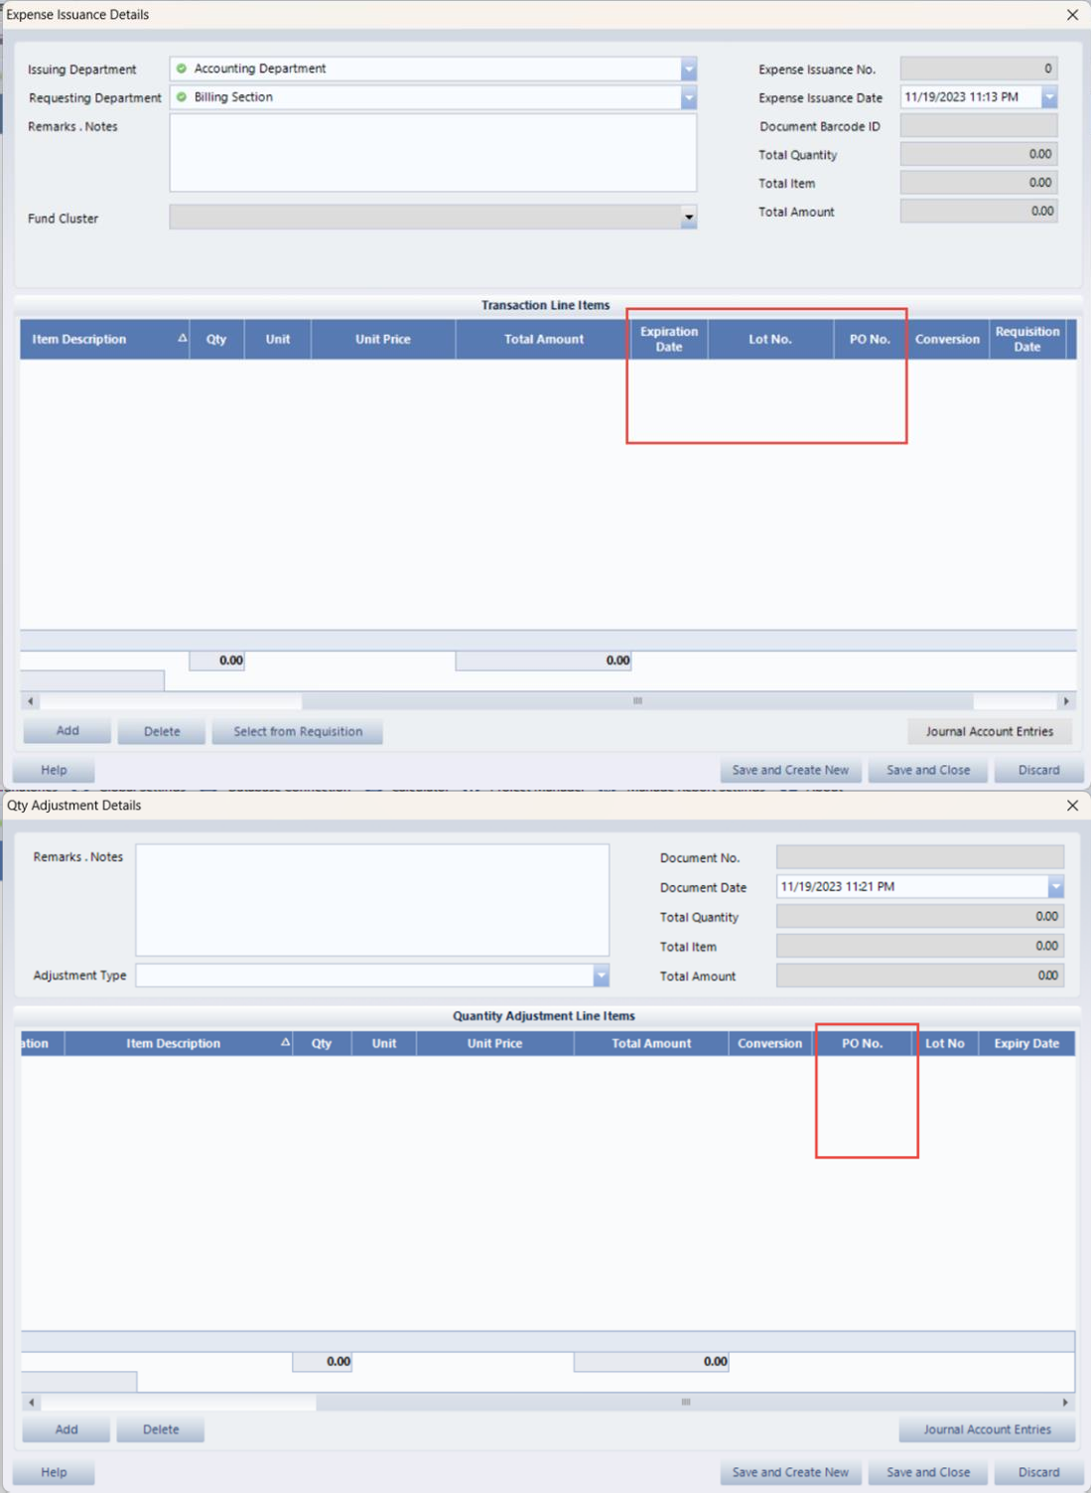Click Save and Create New in Qty Adjustment
Viewport: 1091px width, 1493px height.
(x=790, y=1472)
